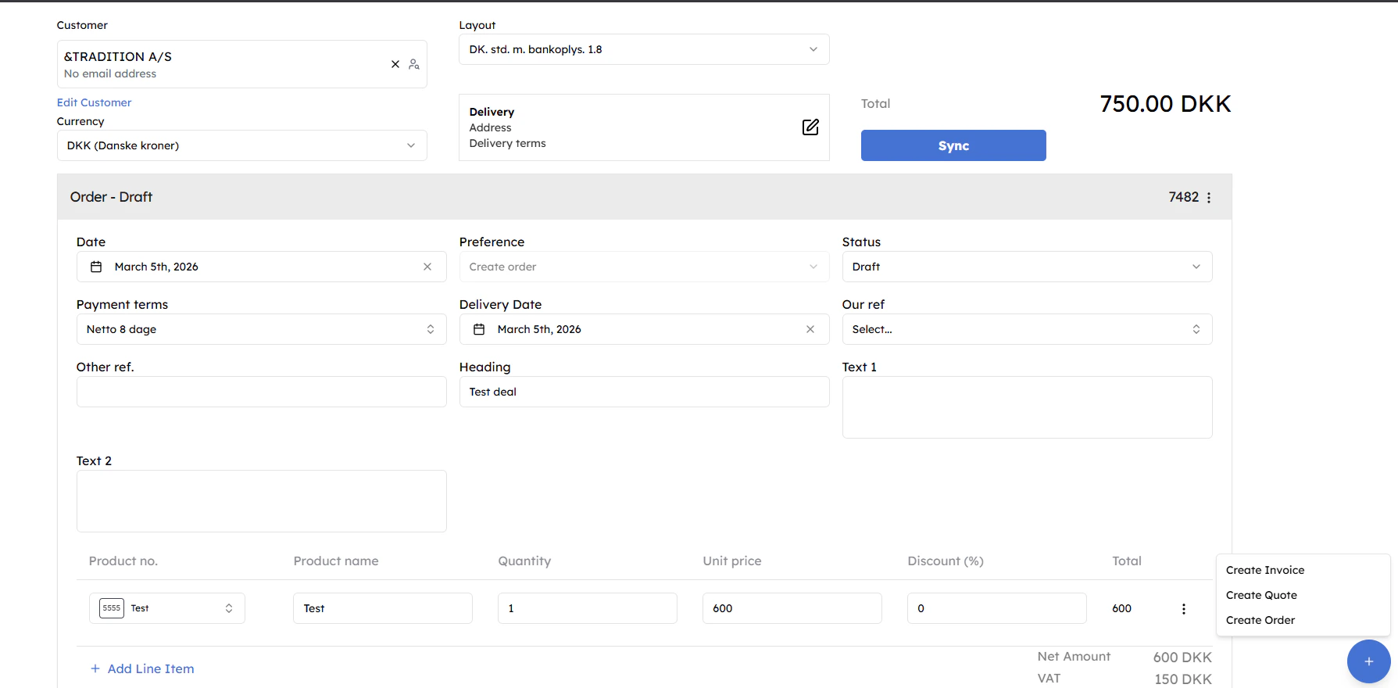Click the VAT 150 DKK value
Viewport: 1398px width, 688px height.
click(x=1183, y=679)
